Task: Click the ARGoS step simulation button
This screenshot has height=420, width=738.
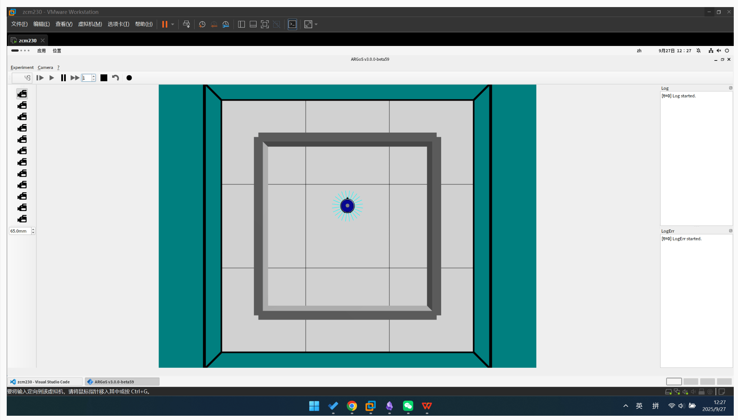Action: click(40, 78)
